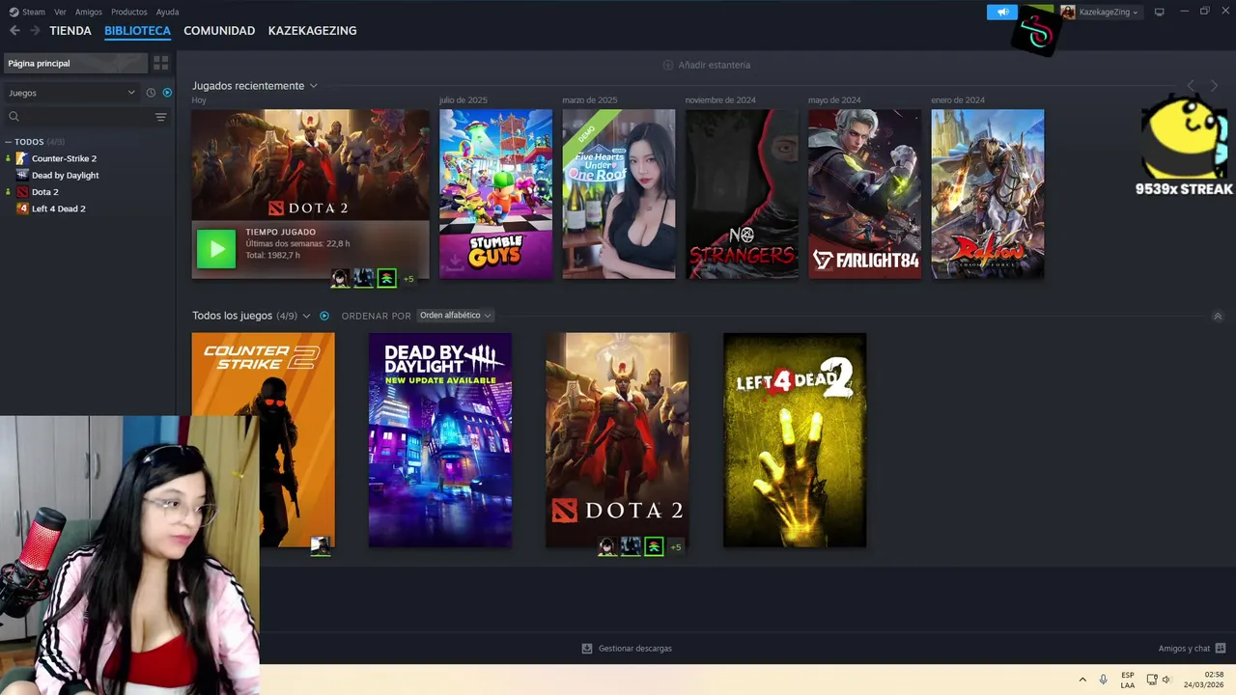The width and height of the screenshot is (1236, 695).
Task: Open the Juegos filter dropdown
Action: click(x=71, y=93)
